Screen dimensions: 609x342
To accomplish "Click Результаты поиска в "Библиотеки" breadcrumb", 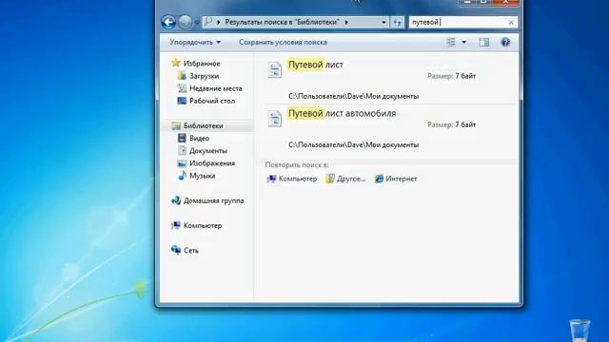I will (x=282, y=22).
